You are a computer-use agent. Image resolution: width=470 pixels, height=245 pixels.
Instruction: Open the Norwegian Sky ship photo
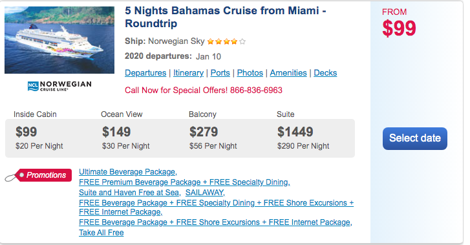pyautogui.click(x=59, y=40)
